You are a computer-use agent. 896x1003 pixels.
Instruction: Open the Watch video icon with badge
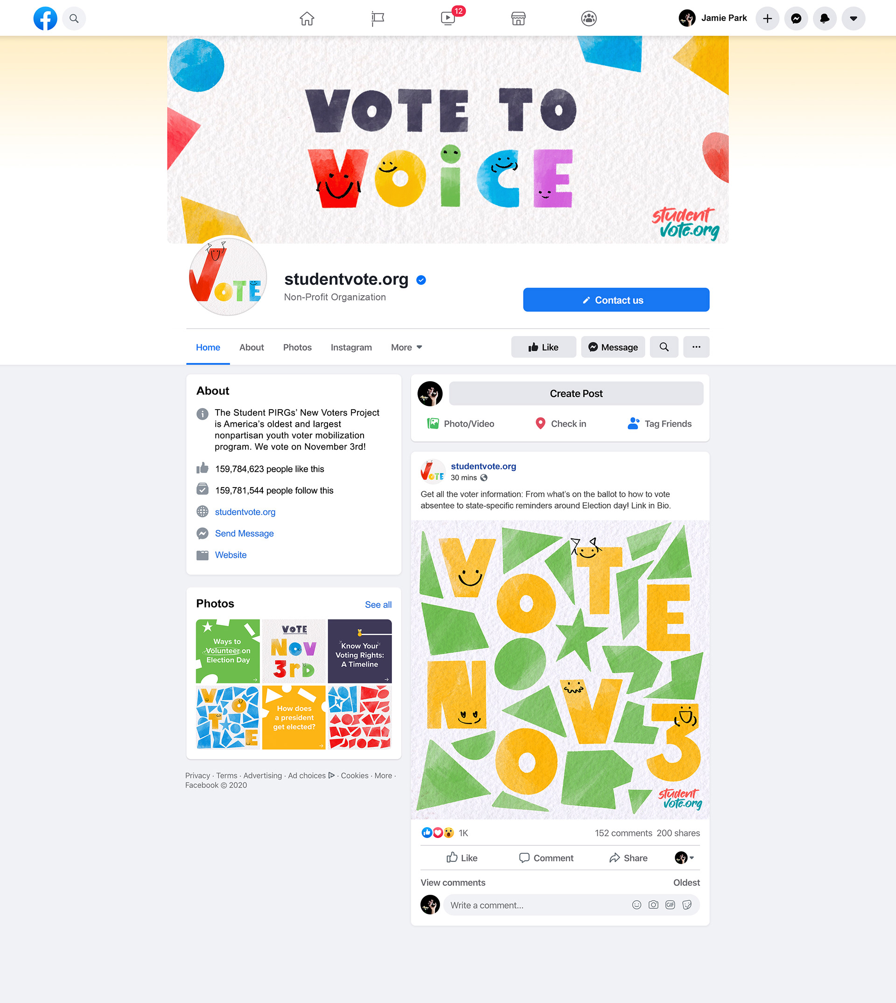coord(448,19)
